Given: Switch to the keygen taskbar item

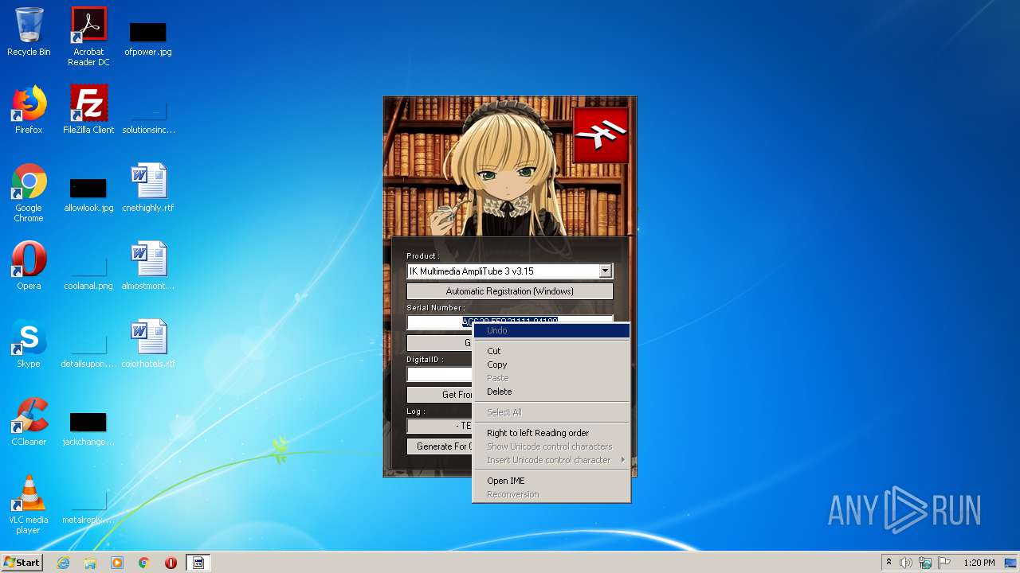Looking at the screenshot, I should coord(198,563).
